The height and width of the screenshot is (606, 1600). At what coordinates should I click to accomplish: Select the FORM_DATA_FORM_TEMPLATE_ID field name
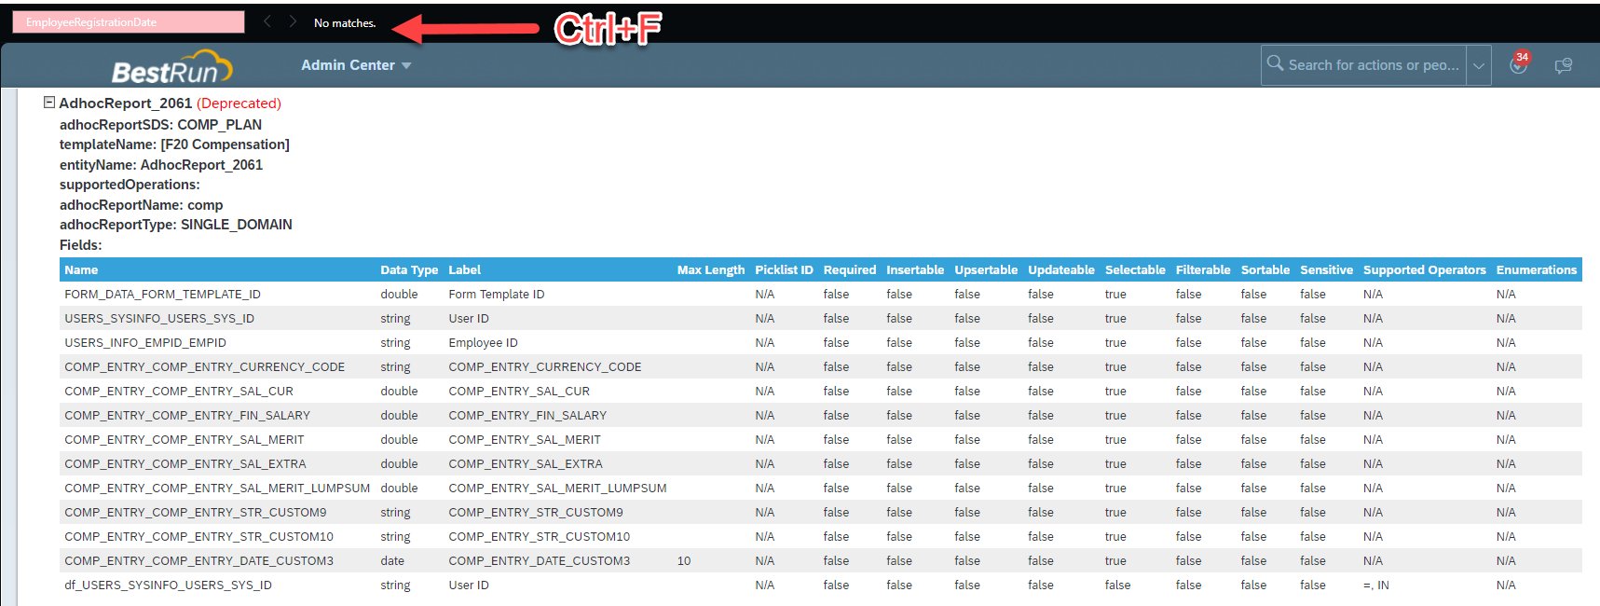[x=162, y=294]
